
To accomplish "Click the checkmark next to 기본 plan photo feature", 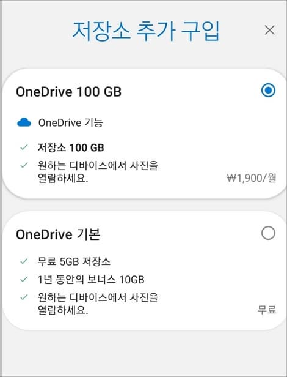I will coord(24,297).
